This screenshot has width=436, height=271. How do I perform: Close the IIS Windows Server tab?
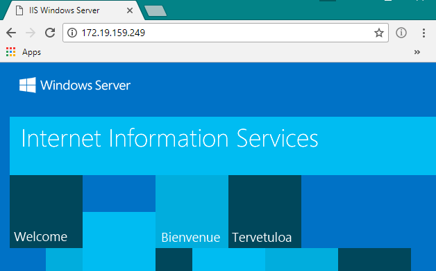pyautogui.click(x=130, y=10)
